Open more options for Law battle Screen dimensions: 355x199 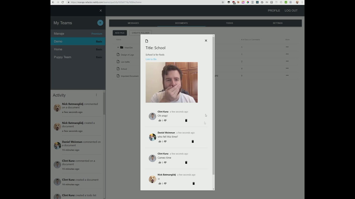(287, 61)
